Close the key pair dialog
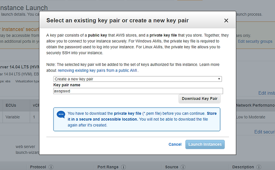 [x=226, y=21]
